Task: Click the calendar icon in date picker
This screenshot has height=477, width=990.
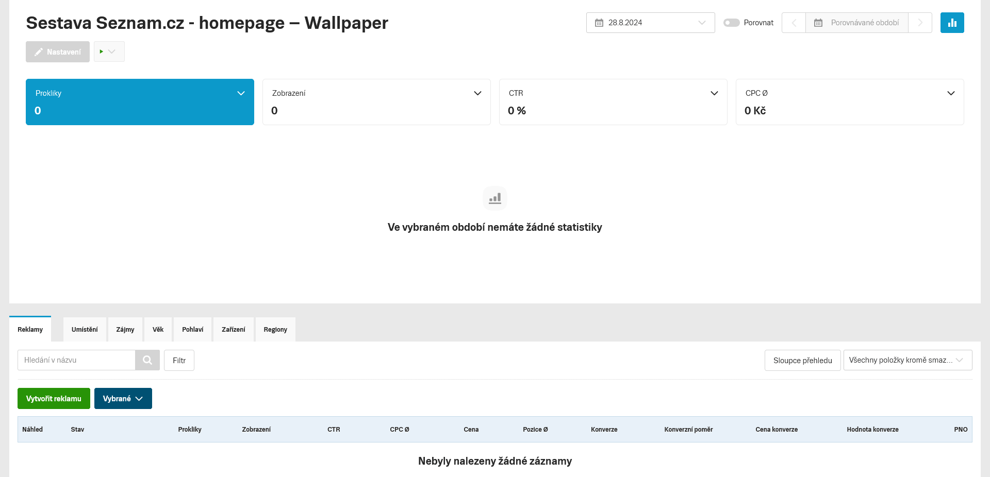Action: (x=599, y=23)
